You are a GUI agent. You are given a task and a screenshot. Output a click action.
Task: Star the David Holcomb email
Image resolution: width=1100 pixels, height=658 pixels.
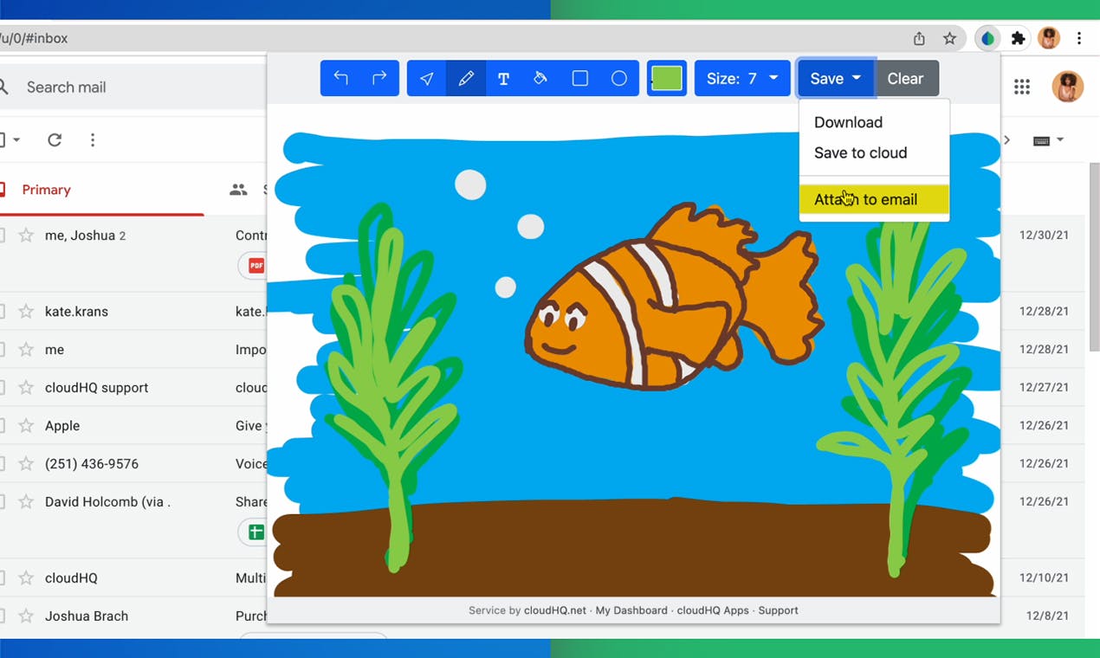click(27, 502)
